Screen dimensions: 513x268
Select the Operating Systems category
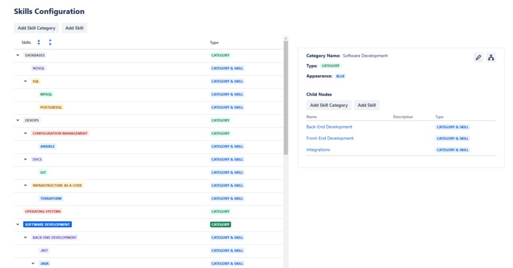(x=43, y=211)
